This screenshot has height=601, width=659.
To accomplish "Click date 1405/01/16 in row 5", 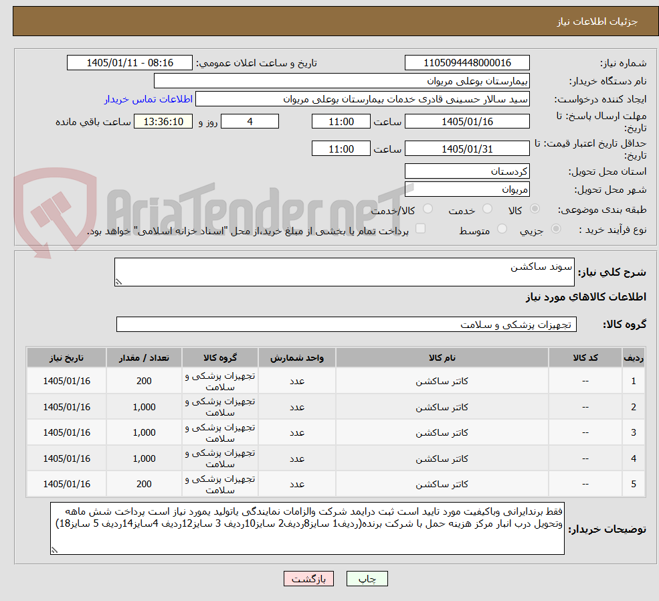I will [66, 484].
